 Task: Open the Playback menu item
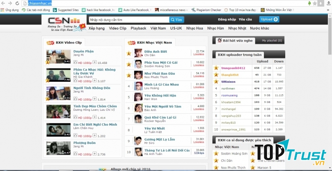pos(138,28)
